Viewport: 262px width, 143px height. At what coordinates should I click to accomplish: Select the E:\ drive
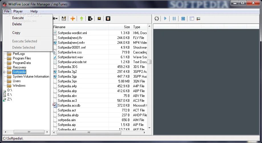(x=9, y=95)
